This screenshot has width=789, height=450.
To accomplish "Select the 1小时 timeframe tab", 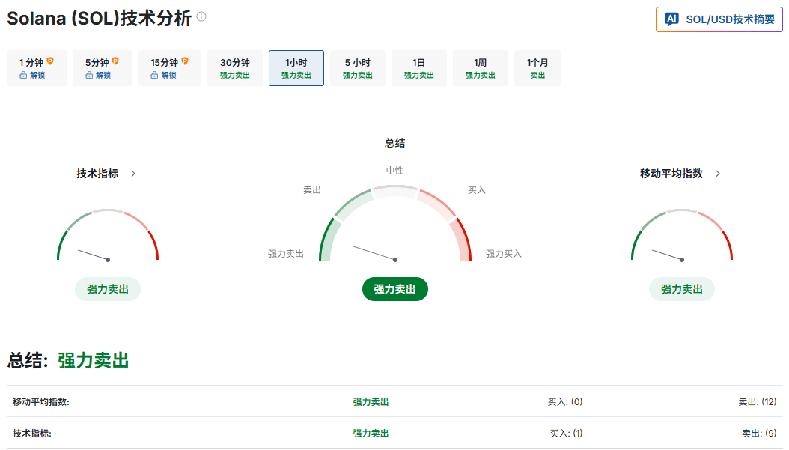I will [296, 68].
